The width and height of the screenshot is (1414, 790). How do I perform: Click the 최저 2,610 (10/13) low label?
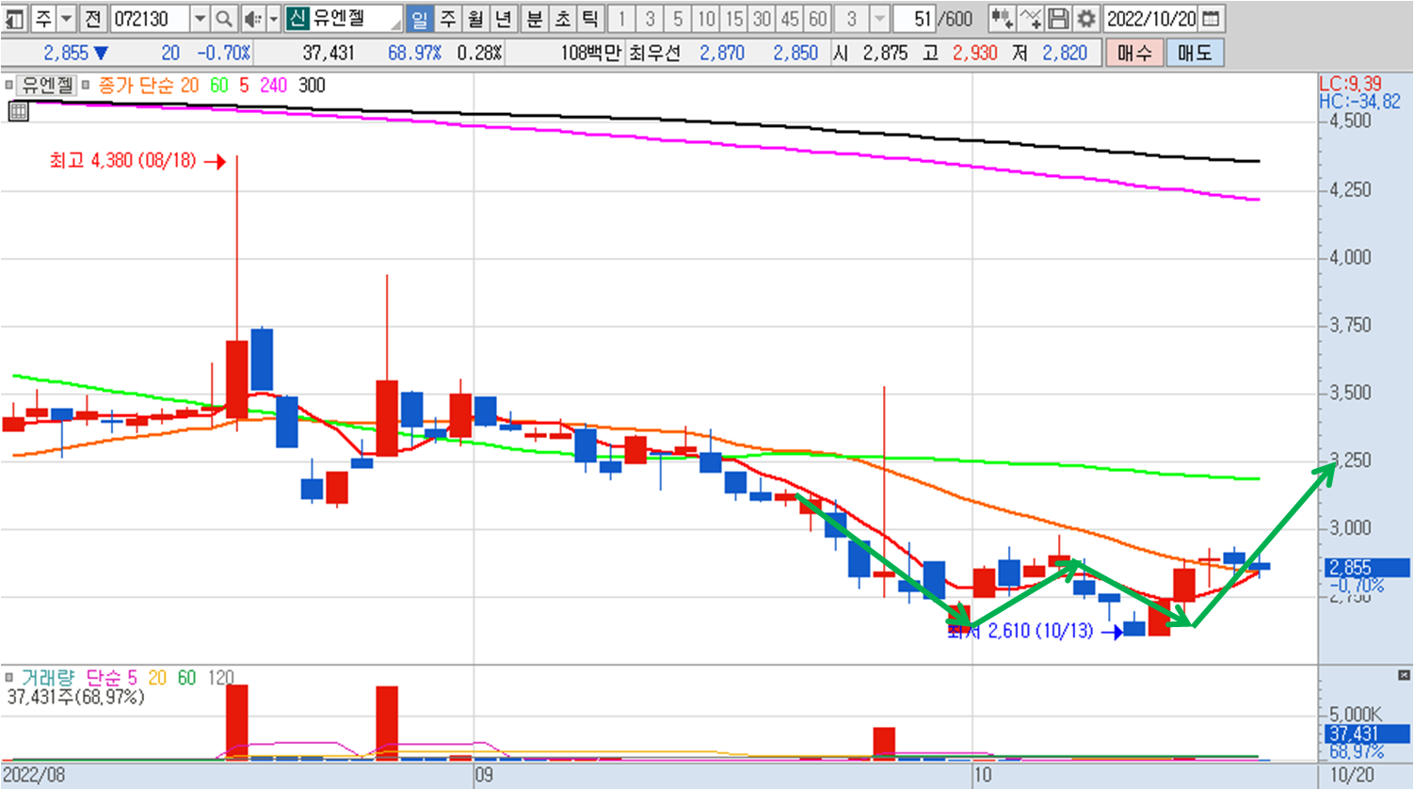(x=1020, y=631)
